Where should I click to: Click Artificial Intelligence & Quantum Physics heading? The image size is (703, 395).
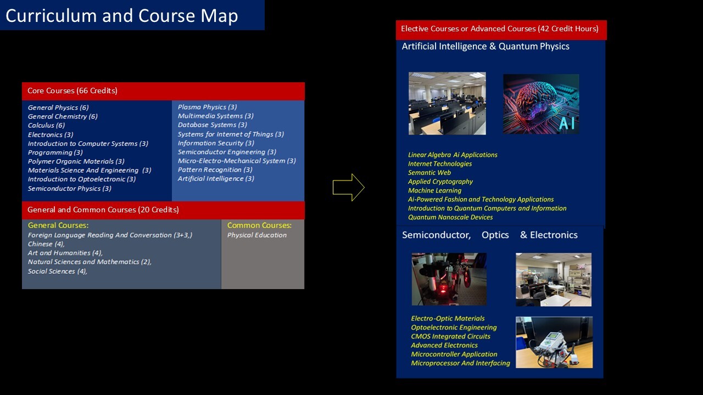tap(486, 47)
